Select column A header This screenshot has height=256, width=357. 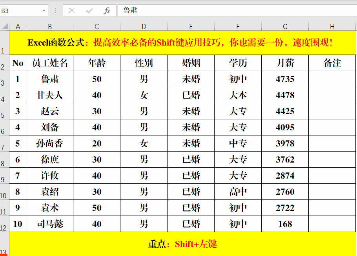coord(18,26)
